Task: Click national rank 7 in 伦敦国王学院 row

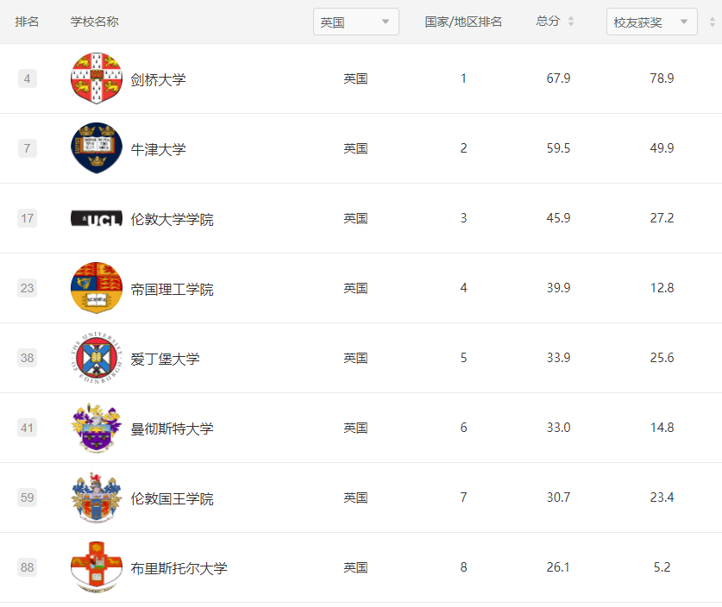Action: [464, 498]
